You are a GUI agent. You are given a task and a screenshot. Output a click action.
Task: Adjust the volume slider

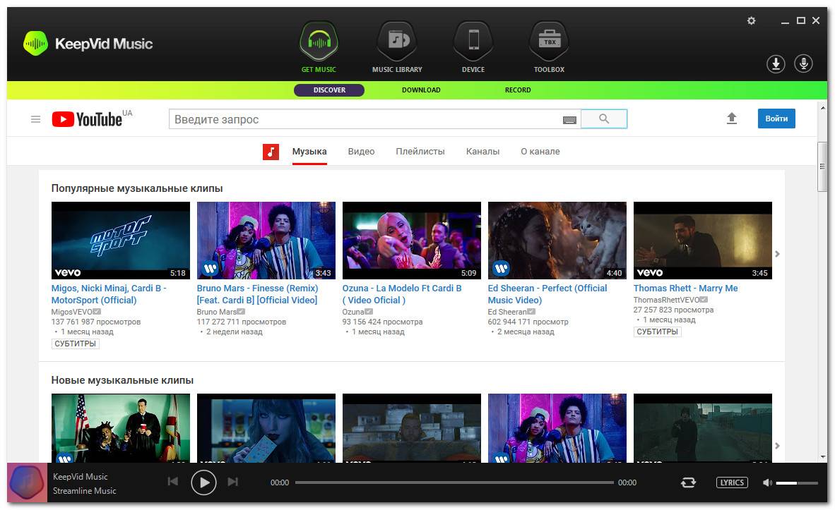click(797, 483)
